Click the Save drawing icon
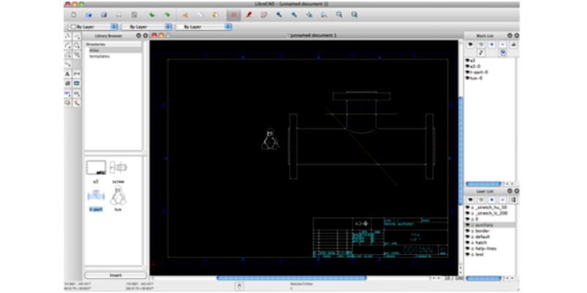Image resolution: width=587 pixels, height=293 pixels. coord(104,15)
